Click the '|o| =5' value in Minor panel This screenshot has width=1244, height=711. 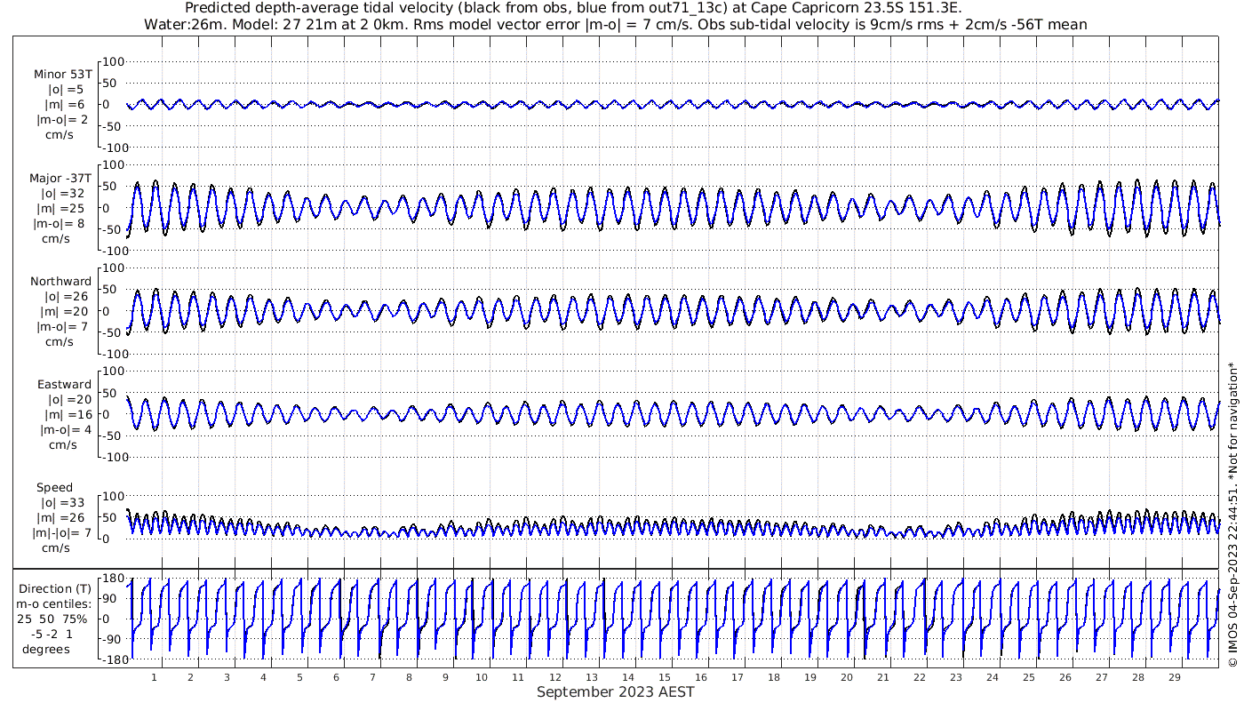tap(66, 90)
